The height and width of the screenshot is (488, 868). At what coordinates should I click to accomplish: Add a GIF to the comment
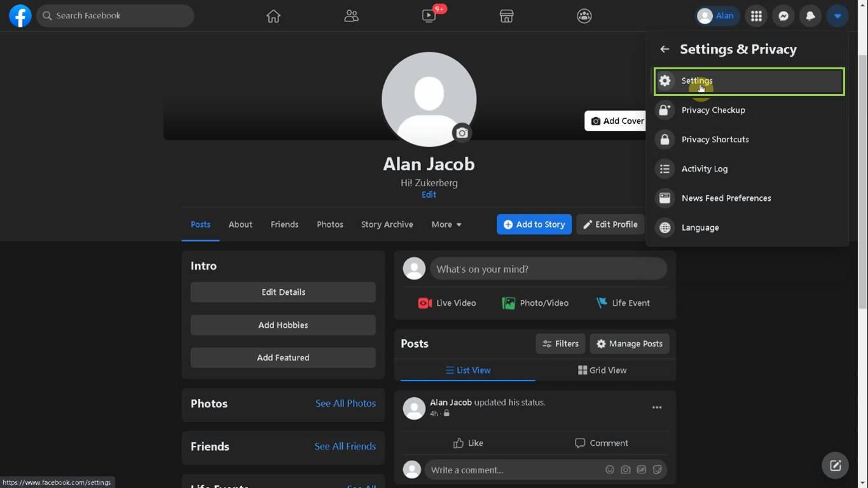(x=642, y=470)
